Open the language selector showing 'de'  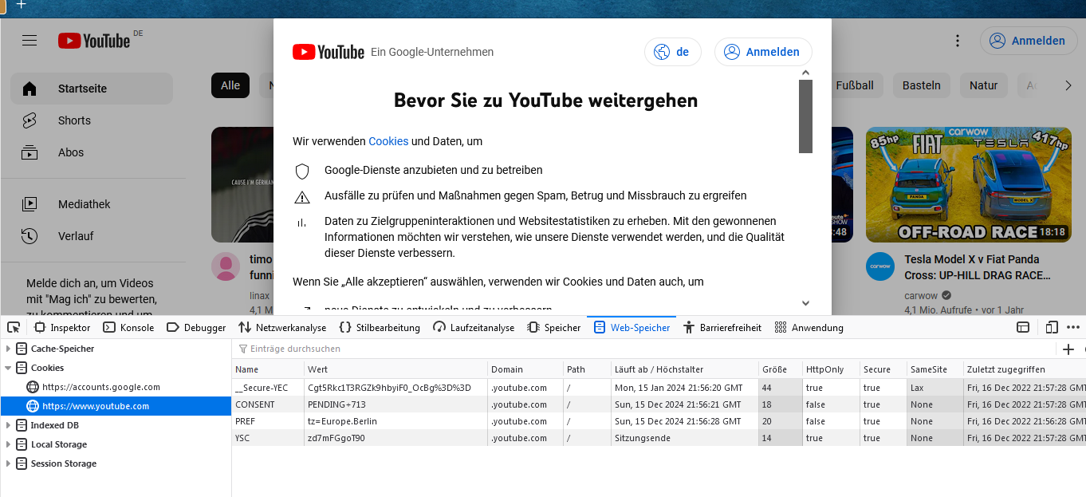point(672,52)
